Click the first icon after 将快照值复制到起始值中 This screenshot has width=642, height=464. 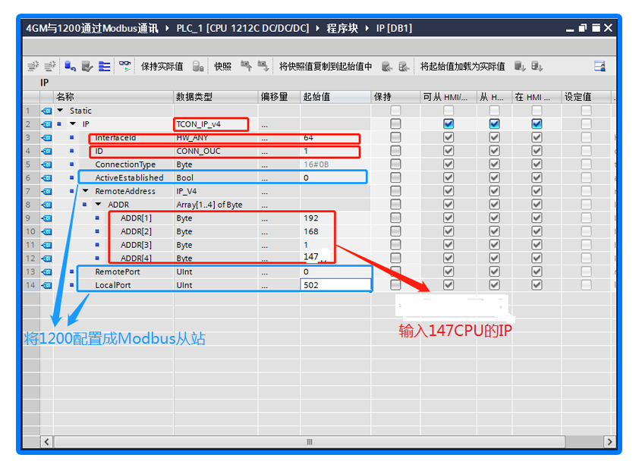pyautogui.click(x=387, y=66)
